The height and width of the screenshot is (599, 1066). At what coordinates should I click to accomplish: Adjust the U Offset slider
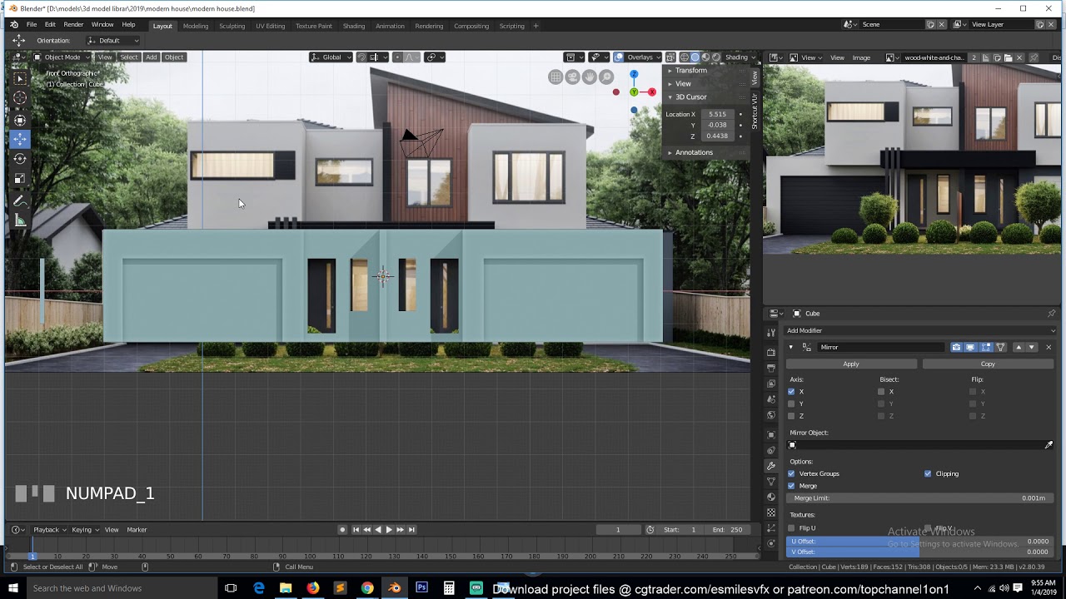tap(919, 542)
